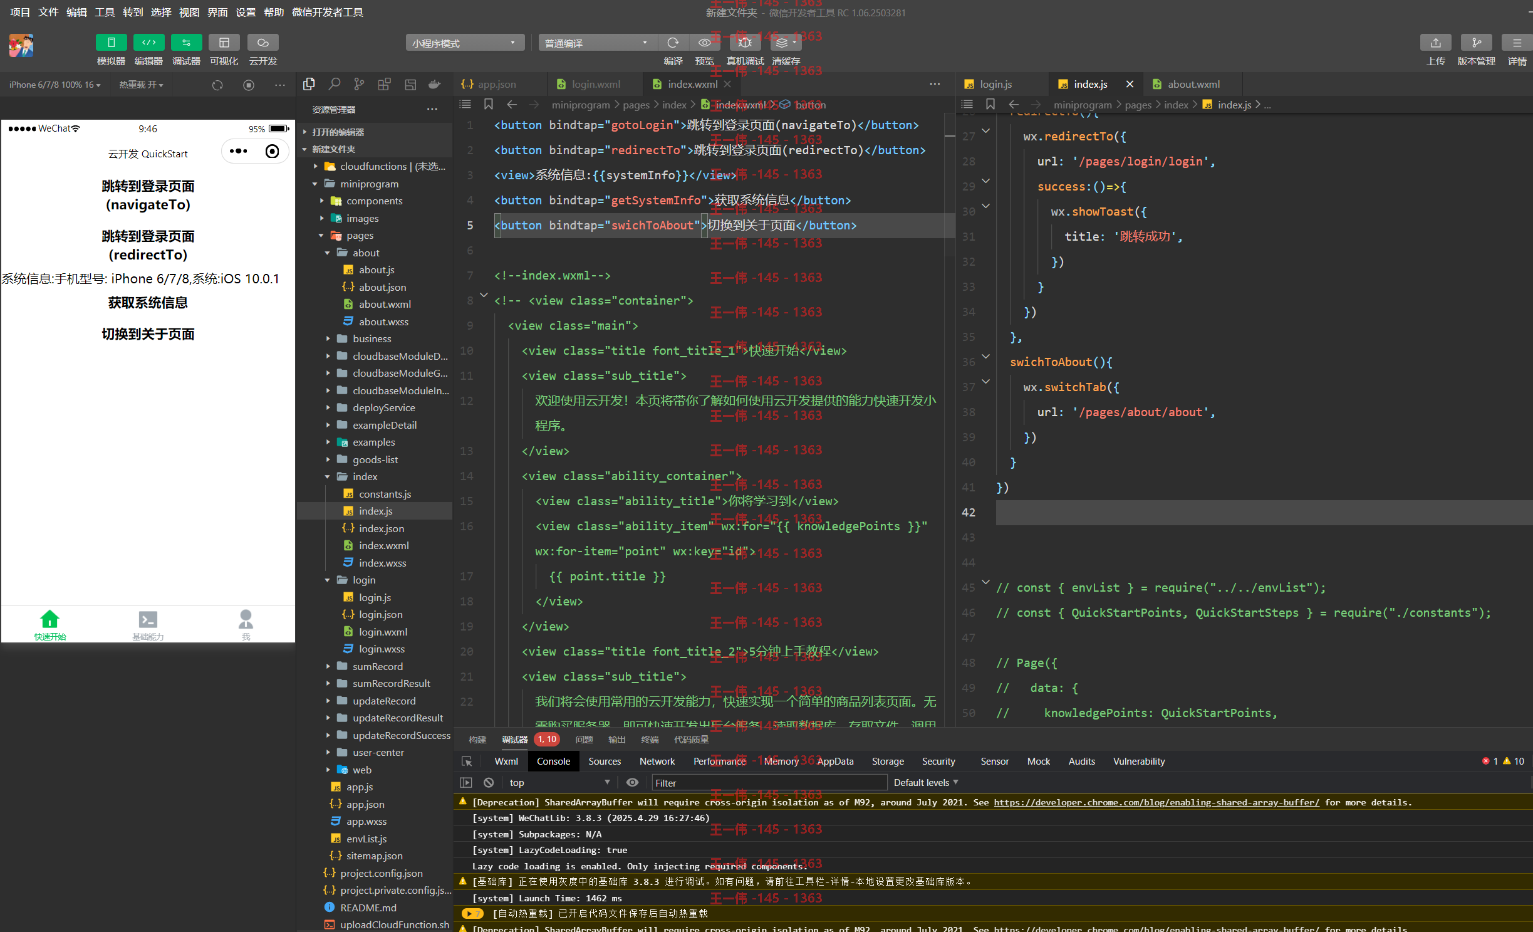Open the enabling-shared-array-buffer link
This screenshot has height=932, width=1533.
click(x=1156, y=802)
